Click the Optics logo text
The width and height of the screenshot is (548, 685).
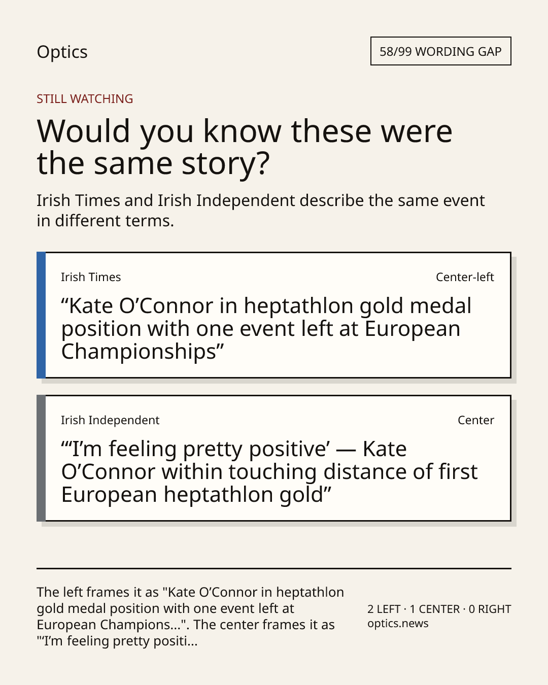(62, 52)
